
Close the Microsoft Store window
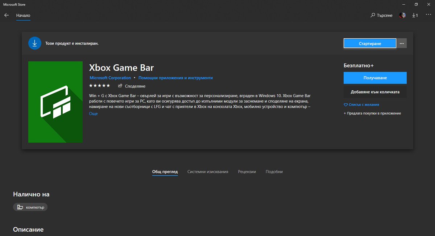[428, 4]
